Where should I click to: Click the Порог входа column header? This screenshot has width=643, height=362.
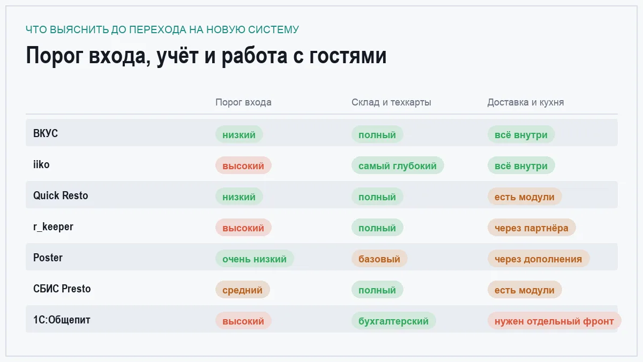point(243,102)
